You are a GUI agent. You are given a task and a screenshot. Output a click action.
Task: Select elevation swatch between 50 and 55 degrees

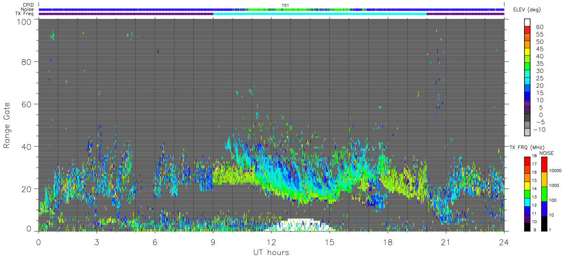[527, 37]
